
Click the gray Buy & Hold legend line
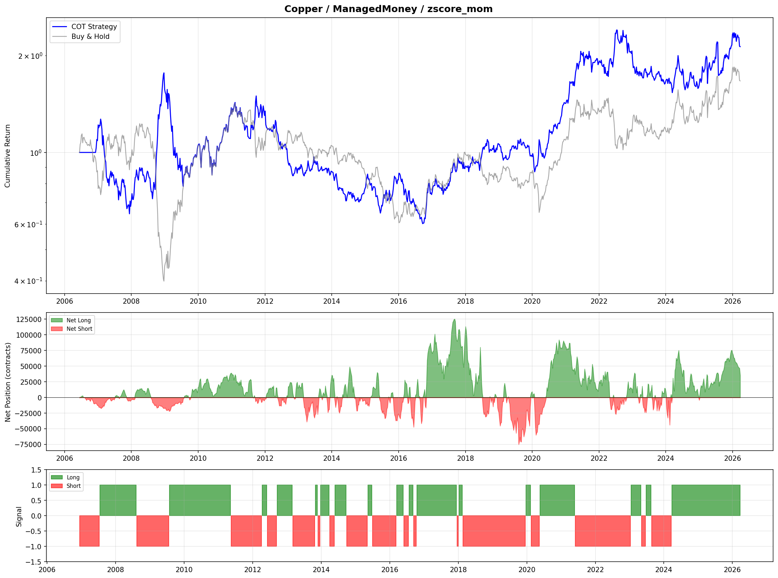(x=59, y=36)
